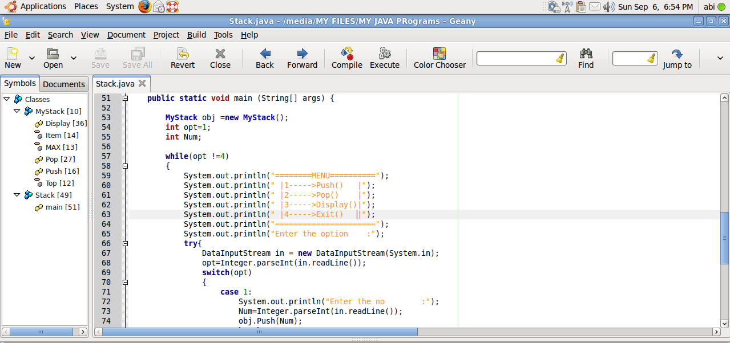This screenshot has height=343, width=730.
Task: Open the Build menu
Action: point(196,35)
